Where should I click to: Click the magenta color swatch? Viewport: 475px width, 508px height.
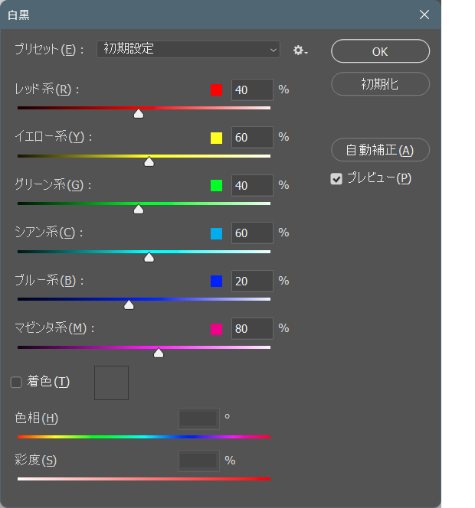pyautogui.click(x=216, y=329)
